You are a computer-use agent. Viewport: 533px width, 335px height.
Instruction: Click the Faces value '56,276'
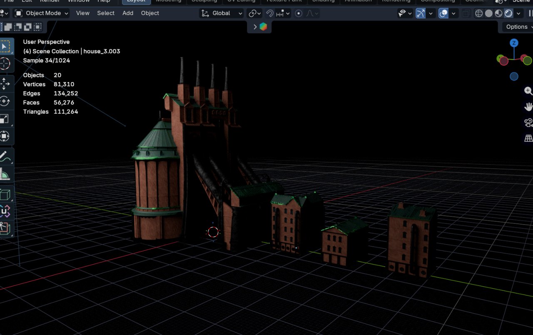[x=64, y=102]
